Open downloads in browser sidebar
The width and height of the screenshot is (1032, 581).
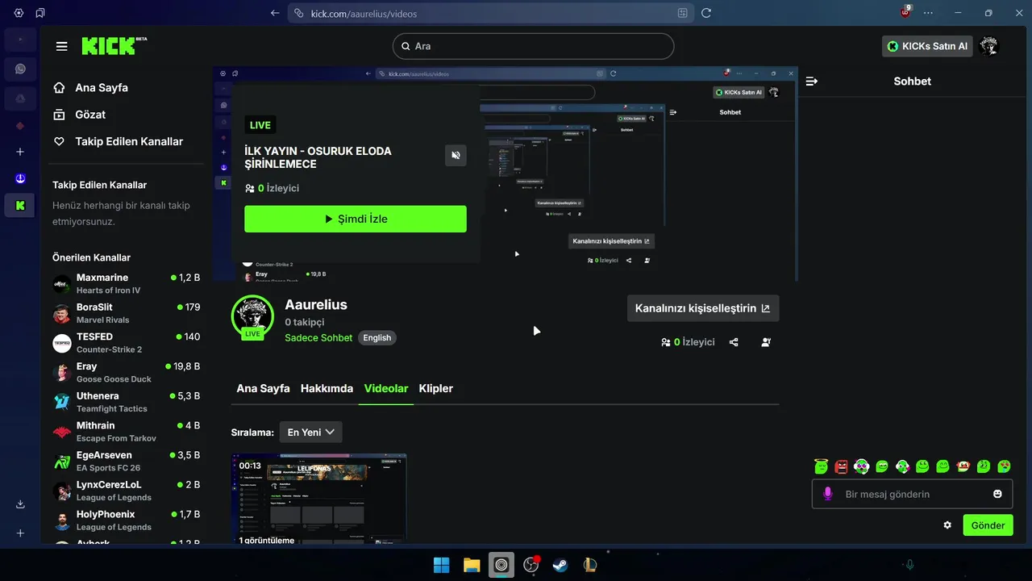click(20, 505)
